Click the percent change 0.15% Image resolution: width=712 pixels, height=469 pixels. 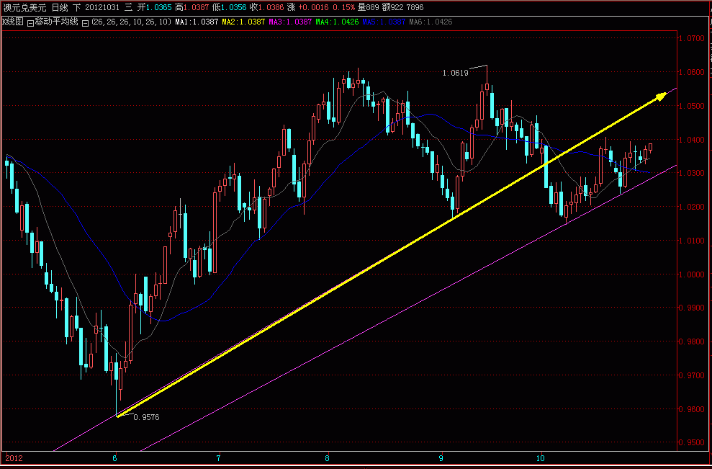tap(343, 8)
